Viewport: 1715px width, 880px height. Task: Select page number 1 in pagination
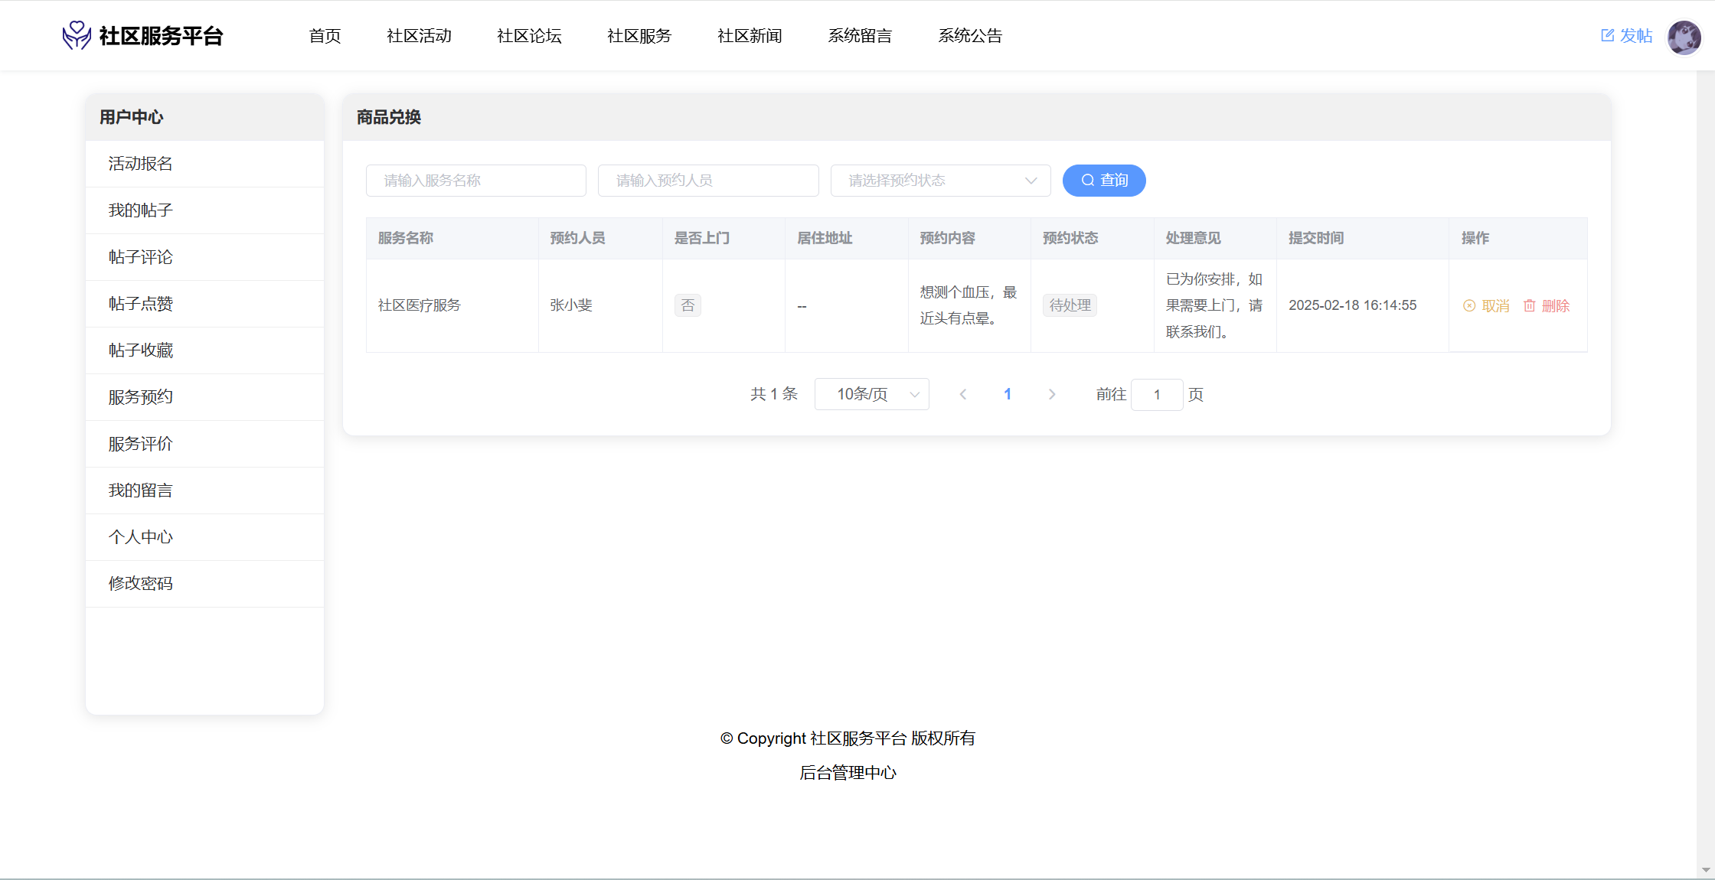coord(1008,394)
